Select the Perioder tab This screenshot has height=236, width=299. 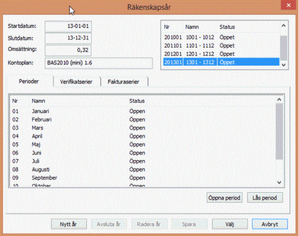(28, 81)
